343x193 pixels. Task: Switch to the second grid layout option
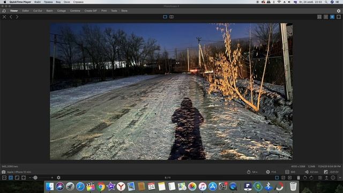point(326,17)
